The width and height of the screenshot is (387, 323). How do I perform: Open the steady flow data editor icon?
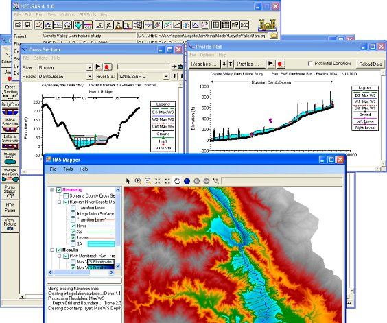tap(48, 25)
